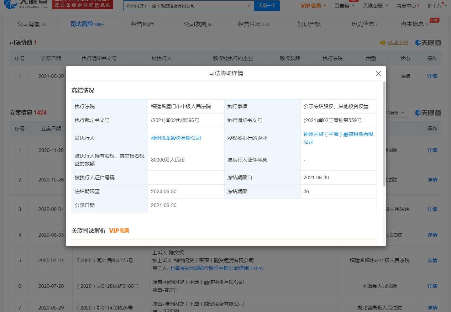Screen dimensions: 451x312
Task: Select the 冻结期限自 date value
Action: [x=316, y=178]
